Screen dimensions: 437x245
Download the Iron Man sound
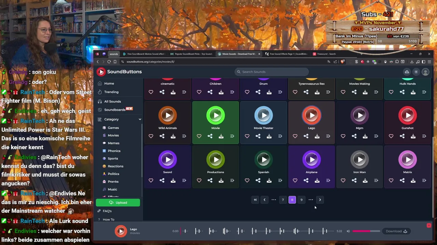coord(365,180)
